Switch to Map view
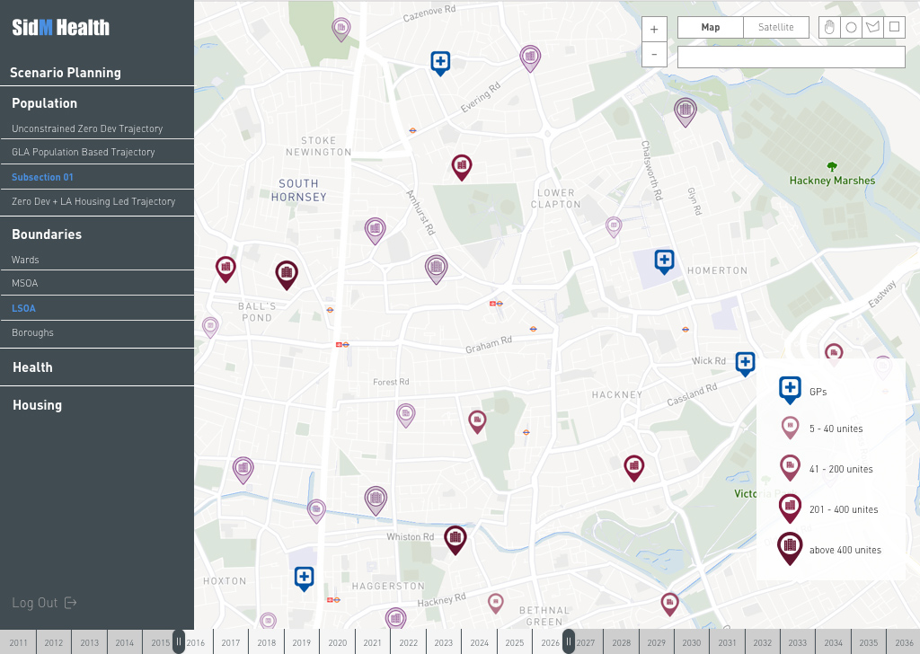This screenshot has height=654, width=920. coord(711,27)
